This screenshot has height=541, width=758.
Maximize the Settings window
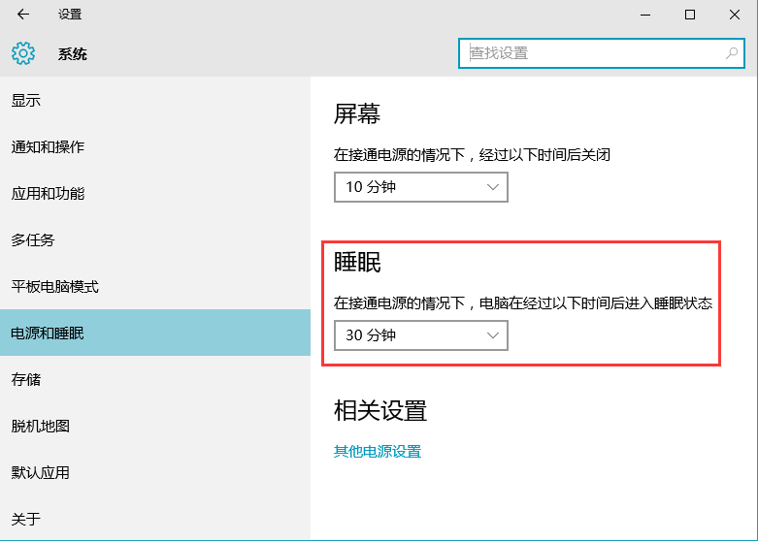[690, 15]
